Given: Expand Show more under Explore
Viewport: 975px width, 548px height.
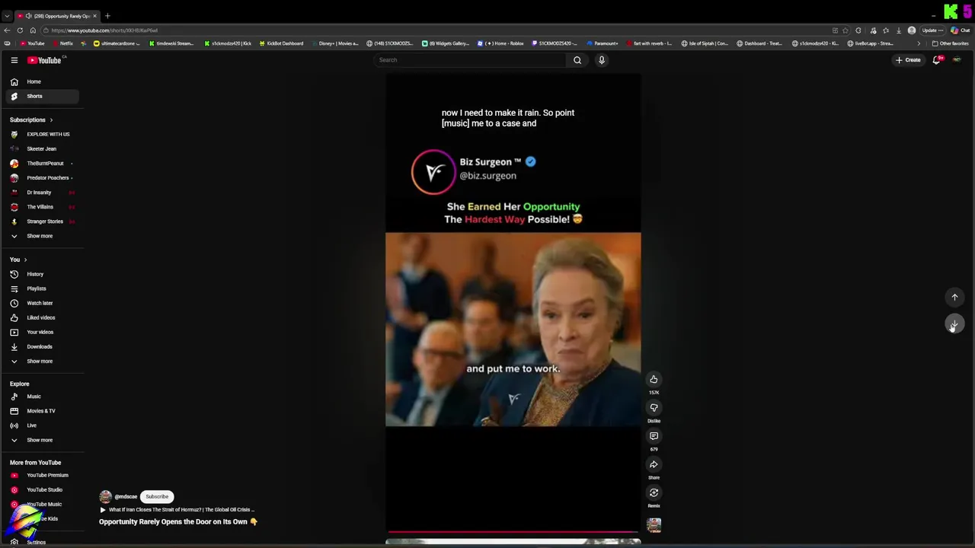Looking at the screenshot, I should 42,440.
